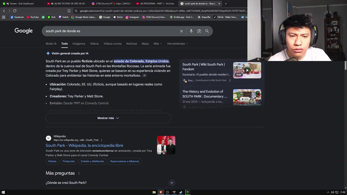The width and height of the screenshot is (347, 195).
Task: Play South Park documentary video thumbnail
Action: pyautogui.click(x=247, y=97)
